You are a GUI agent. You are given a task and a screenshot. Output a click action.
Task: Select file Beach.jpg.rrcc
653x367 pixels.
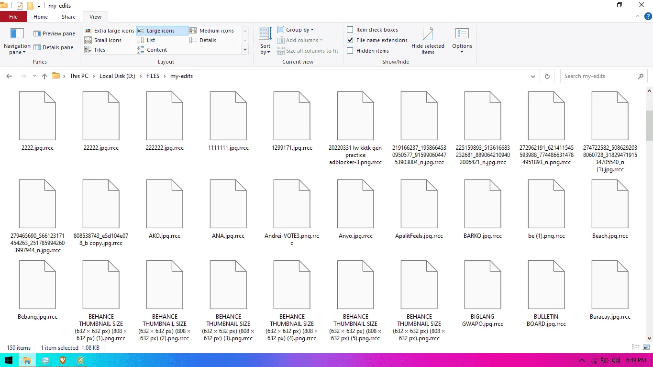click(x=610, y=210)
